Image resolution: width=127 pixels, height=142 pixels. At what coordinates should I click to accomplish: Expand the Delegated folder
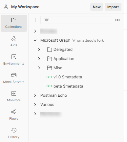(x=39, y=50)
